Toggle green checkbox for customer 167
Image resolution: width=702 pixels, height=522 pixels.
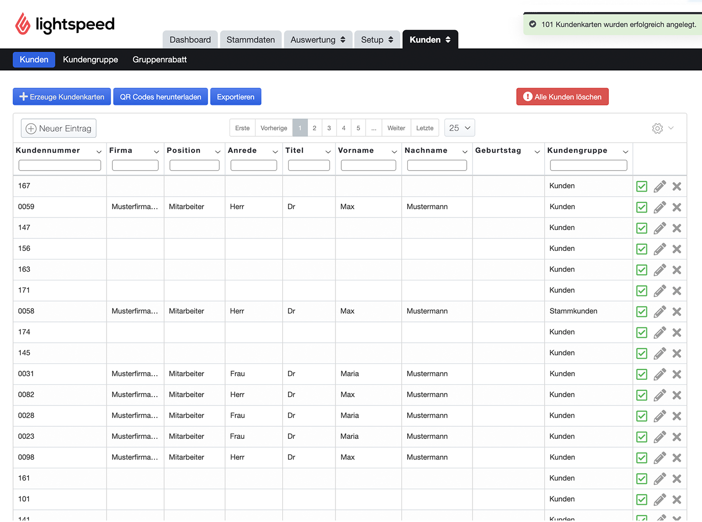tap(641, 187)
